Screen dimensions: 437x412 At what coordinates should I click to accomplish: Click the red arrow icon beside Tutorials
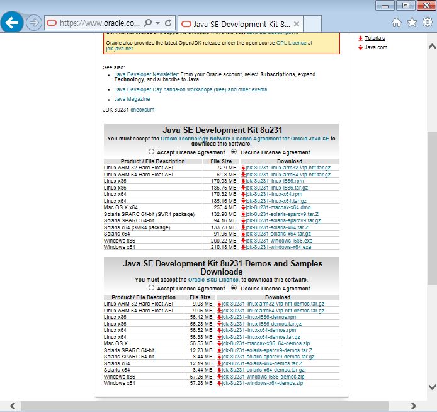pos(360,38)
